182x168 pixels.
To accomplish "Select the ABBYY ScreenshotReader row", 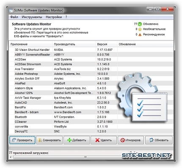I will 91,55.
